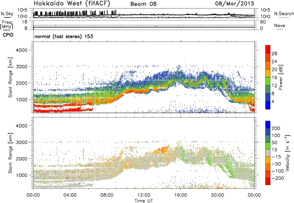Click the 'CPID' label
The image size is (294, 203).
point(8,35)
